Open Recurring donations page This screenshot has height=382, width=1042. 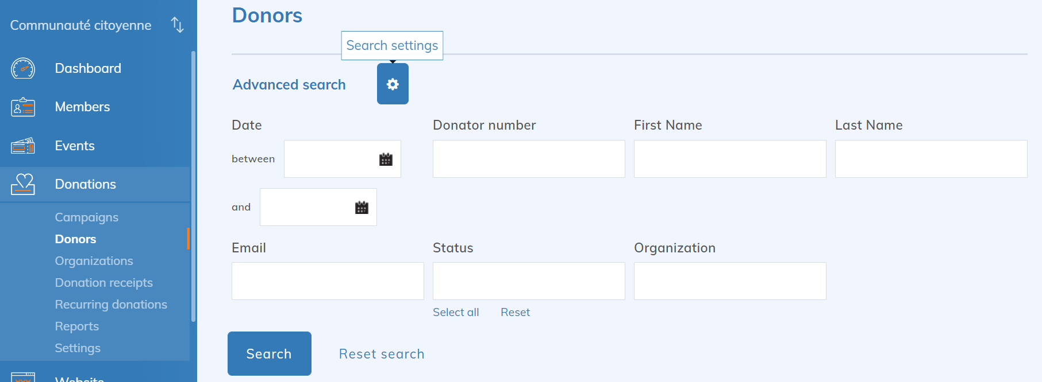pyautogui.click(x=111, y=305)
